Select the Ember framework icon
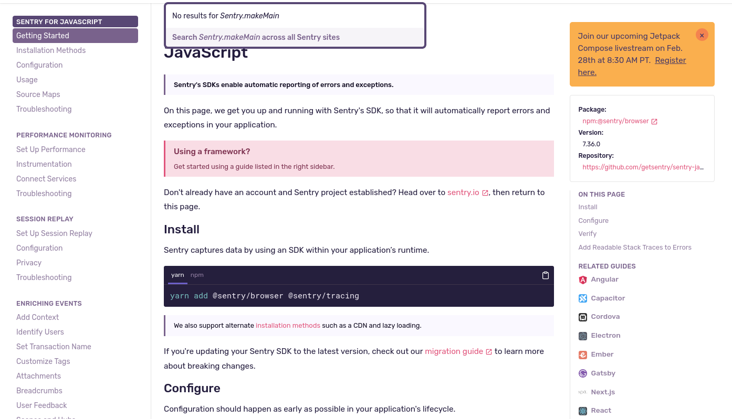 click(583, 354)
